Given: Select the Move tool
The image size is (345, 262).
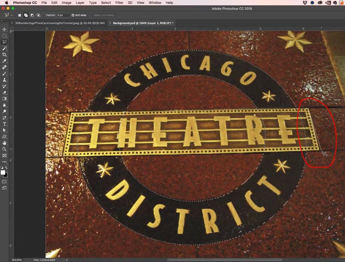Looking at the screenshot, I should (x=5, y=29).
